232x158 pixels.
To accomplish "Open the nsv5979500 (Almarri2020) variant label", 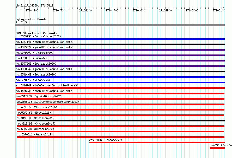I will tap(34, 53).
